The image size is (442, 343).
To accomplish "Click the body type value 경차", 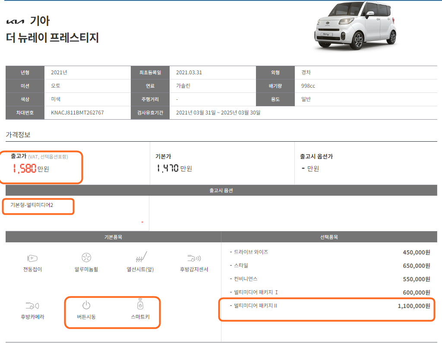I will 306,73.
